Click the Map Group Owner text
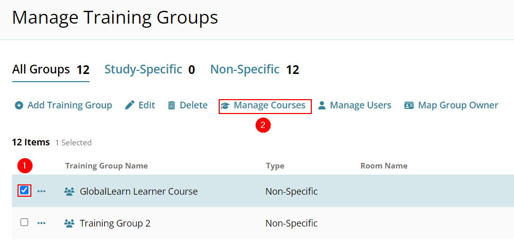This screenshot has height=244, width=514. pyautogui.click(x=458, y=105)
